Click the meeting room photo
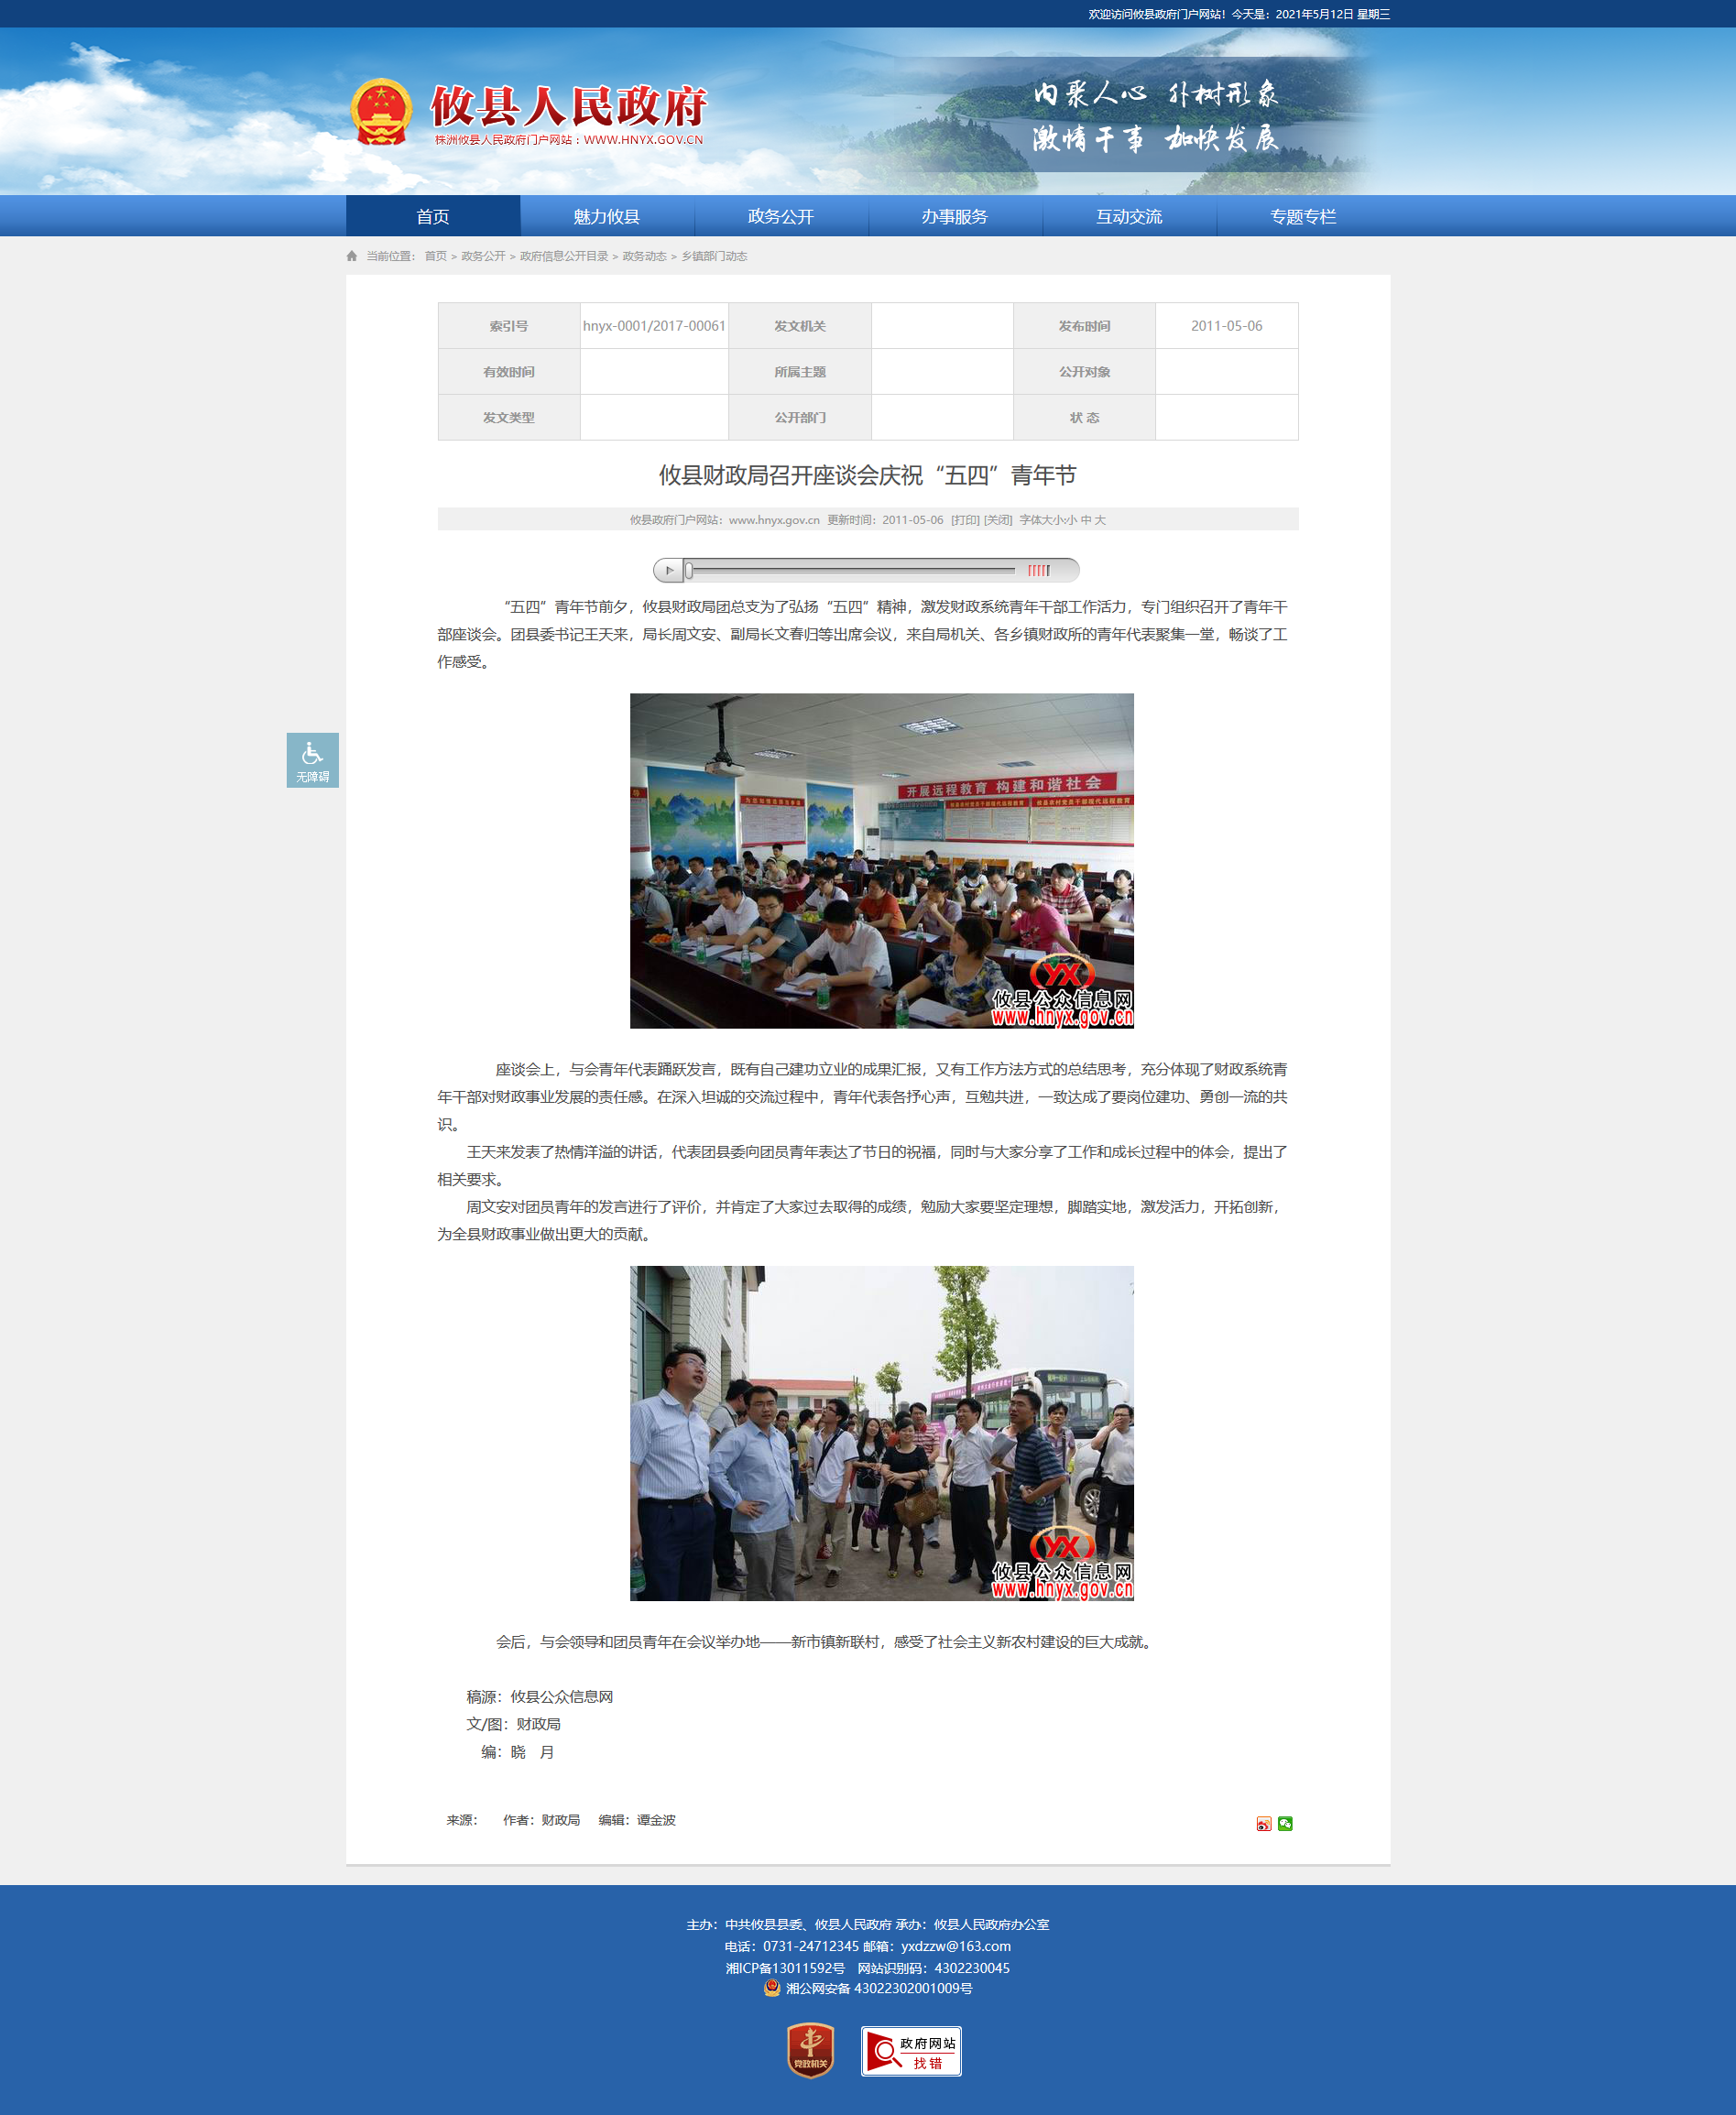Image resolution: width=1736 pixels, height=2115 pixels. [x=881, y=860]
